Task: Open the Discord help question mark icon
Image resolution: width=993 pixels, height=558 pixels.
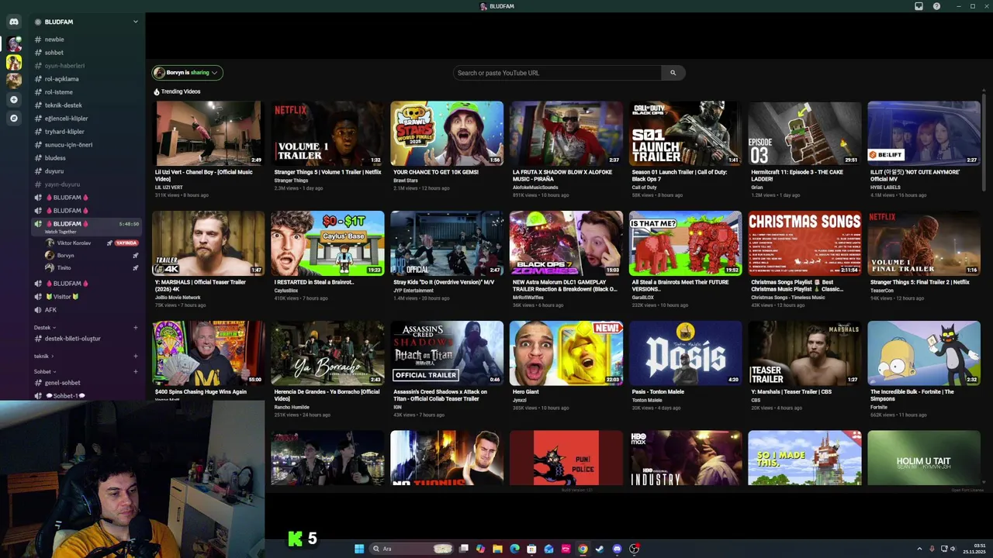Action: tap(936, 6)
